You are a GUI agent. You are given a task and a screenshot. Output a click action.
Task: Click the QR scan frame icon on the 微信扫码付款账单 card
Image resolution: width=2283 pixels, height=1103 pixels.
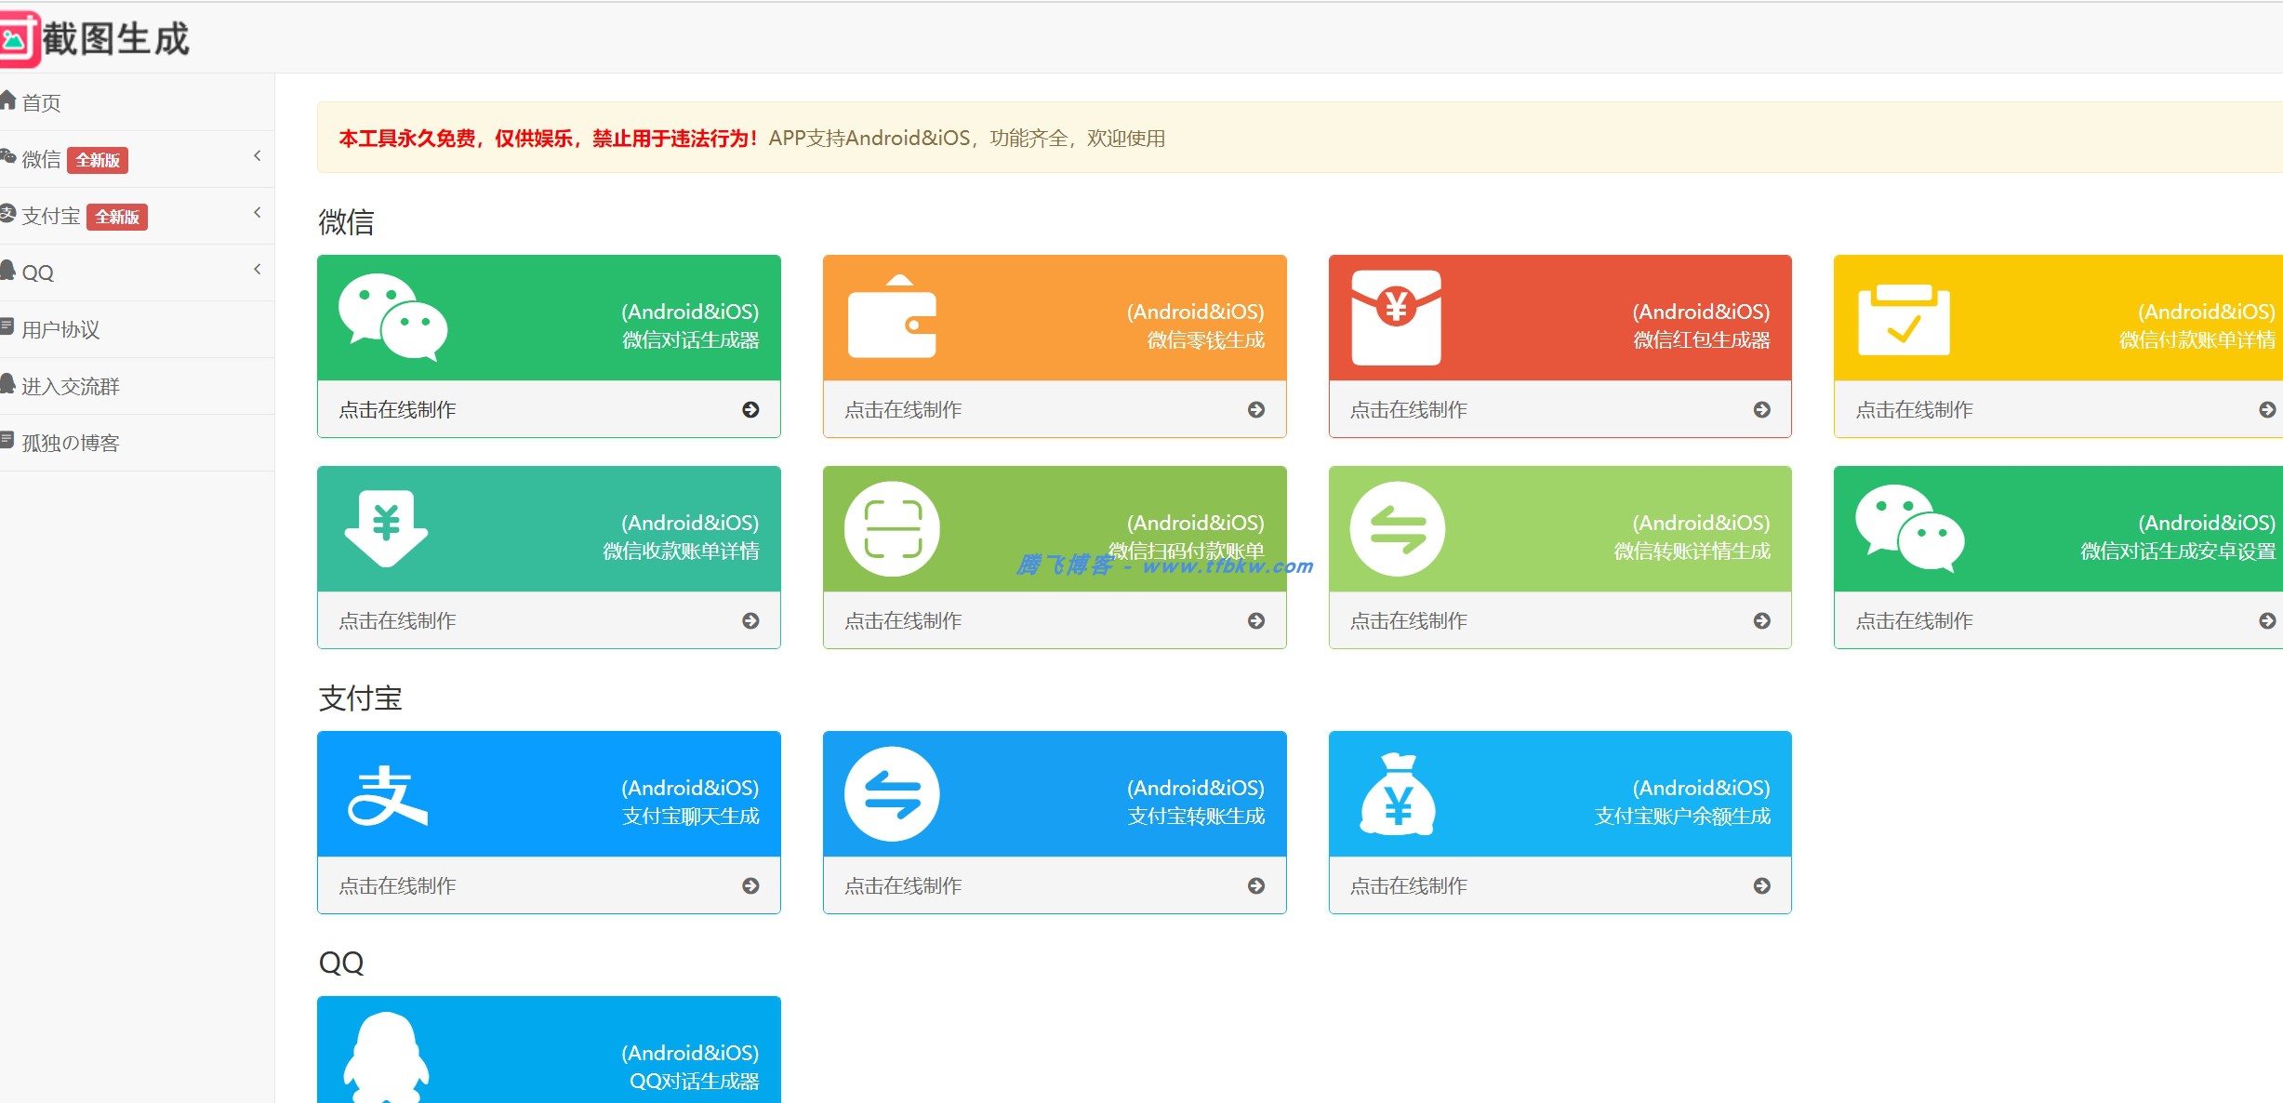[x=892, y=528]
